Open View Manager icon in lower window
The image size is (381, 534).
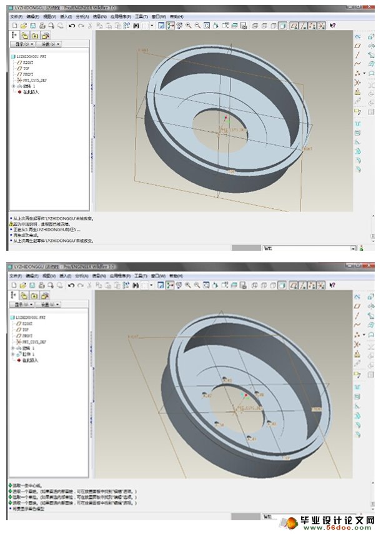pos(243,285)
